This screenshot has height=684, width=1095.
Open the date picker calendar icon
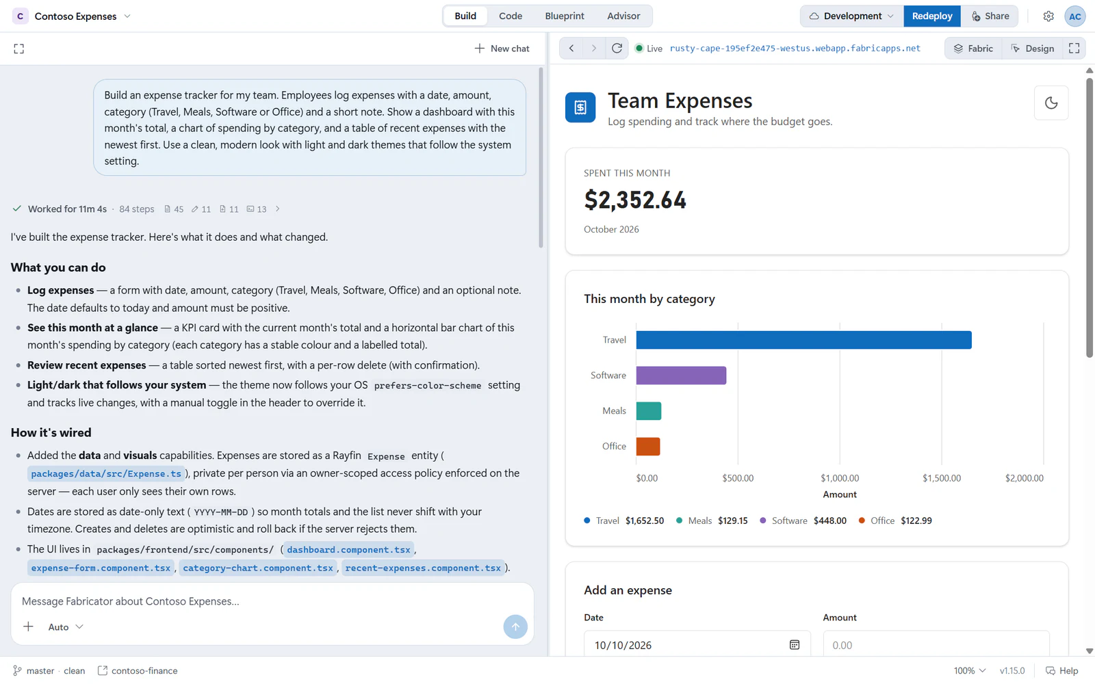coord(795,645)
